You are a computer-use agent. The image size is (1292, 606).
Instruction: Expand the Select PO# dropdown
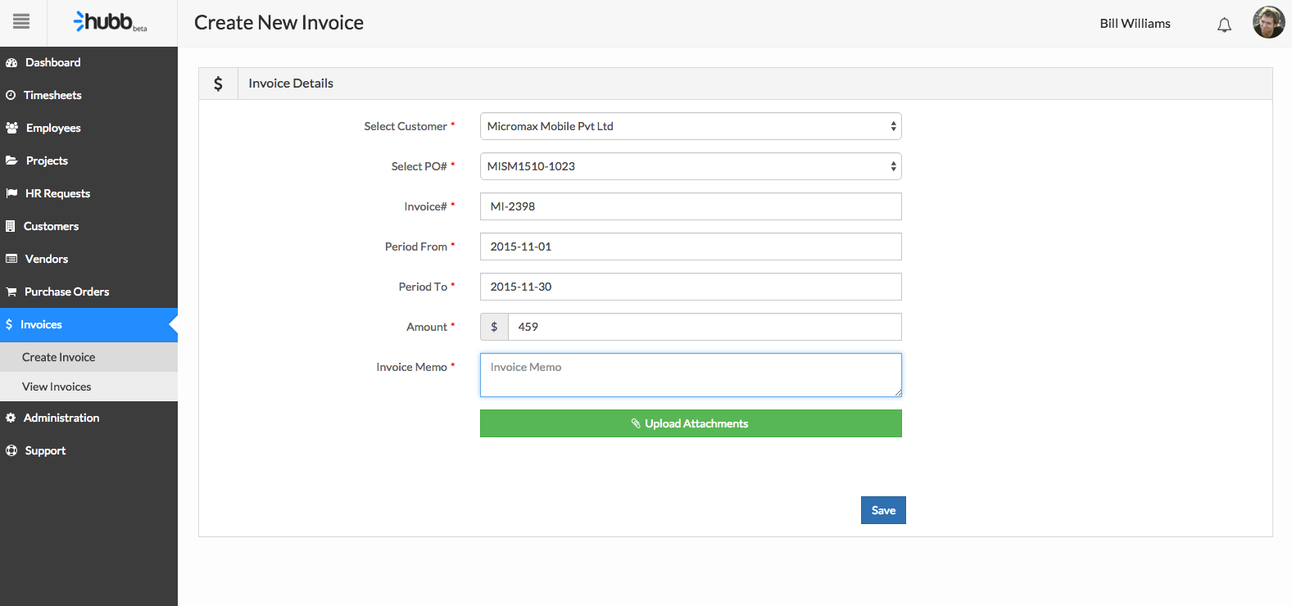[x=690, y=166]
